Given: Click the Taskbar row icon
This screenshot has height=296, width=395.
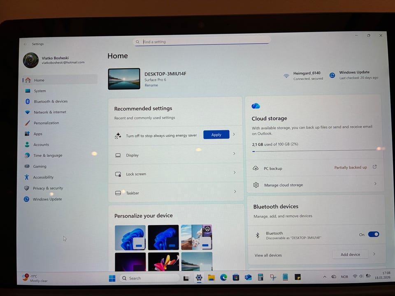Looking at the screenshot, I should pyautogui.click(x=118, y=193).
